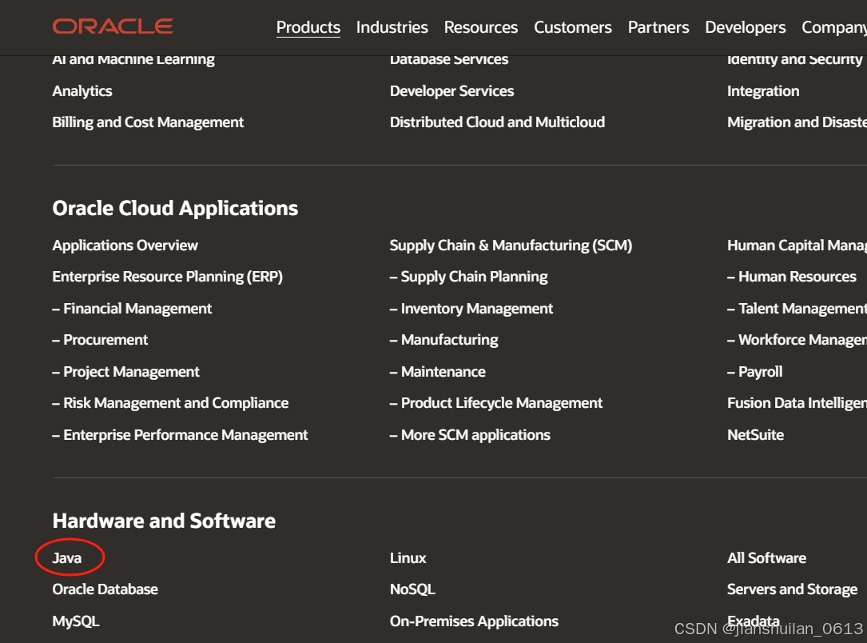Open the Developers menu
The image size is (867, 643).
(x=745, y=27)
